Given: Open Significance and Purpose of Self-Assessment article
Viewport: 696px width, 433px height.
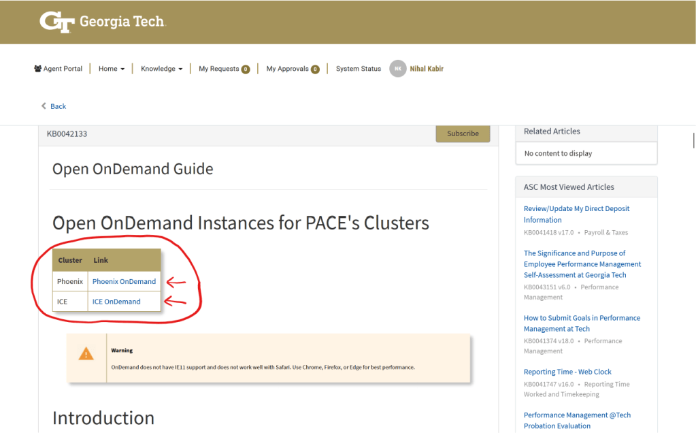Looking at the screenshot, I should [582, 263].
